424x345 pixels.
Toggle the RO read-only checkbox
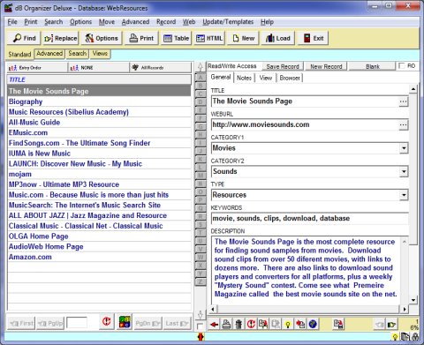[402, 65]
